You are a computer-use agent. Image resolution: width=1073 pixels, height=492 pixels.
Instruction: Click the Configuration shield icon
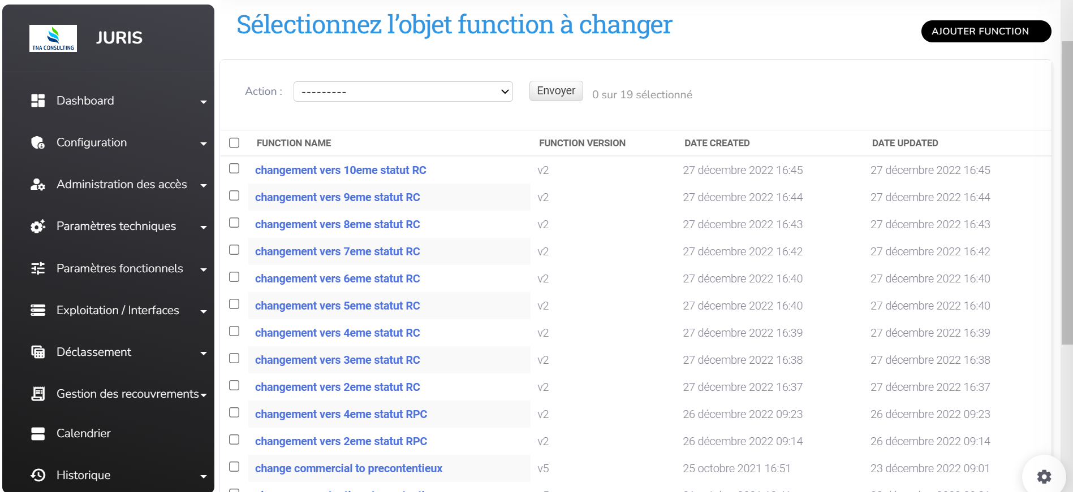point(38,143)
